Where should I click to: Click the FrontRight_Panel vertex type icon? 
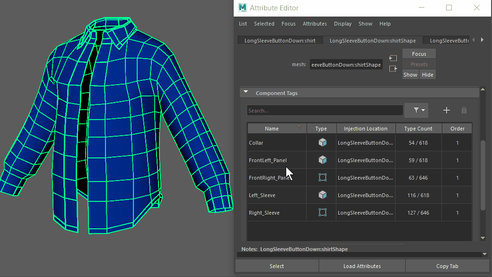322,178
